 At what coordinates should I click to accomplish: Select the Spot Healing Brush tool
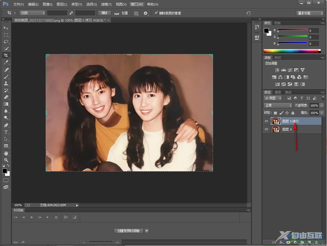tap(6, 70)
